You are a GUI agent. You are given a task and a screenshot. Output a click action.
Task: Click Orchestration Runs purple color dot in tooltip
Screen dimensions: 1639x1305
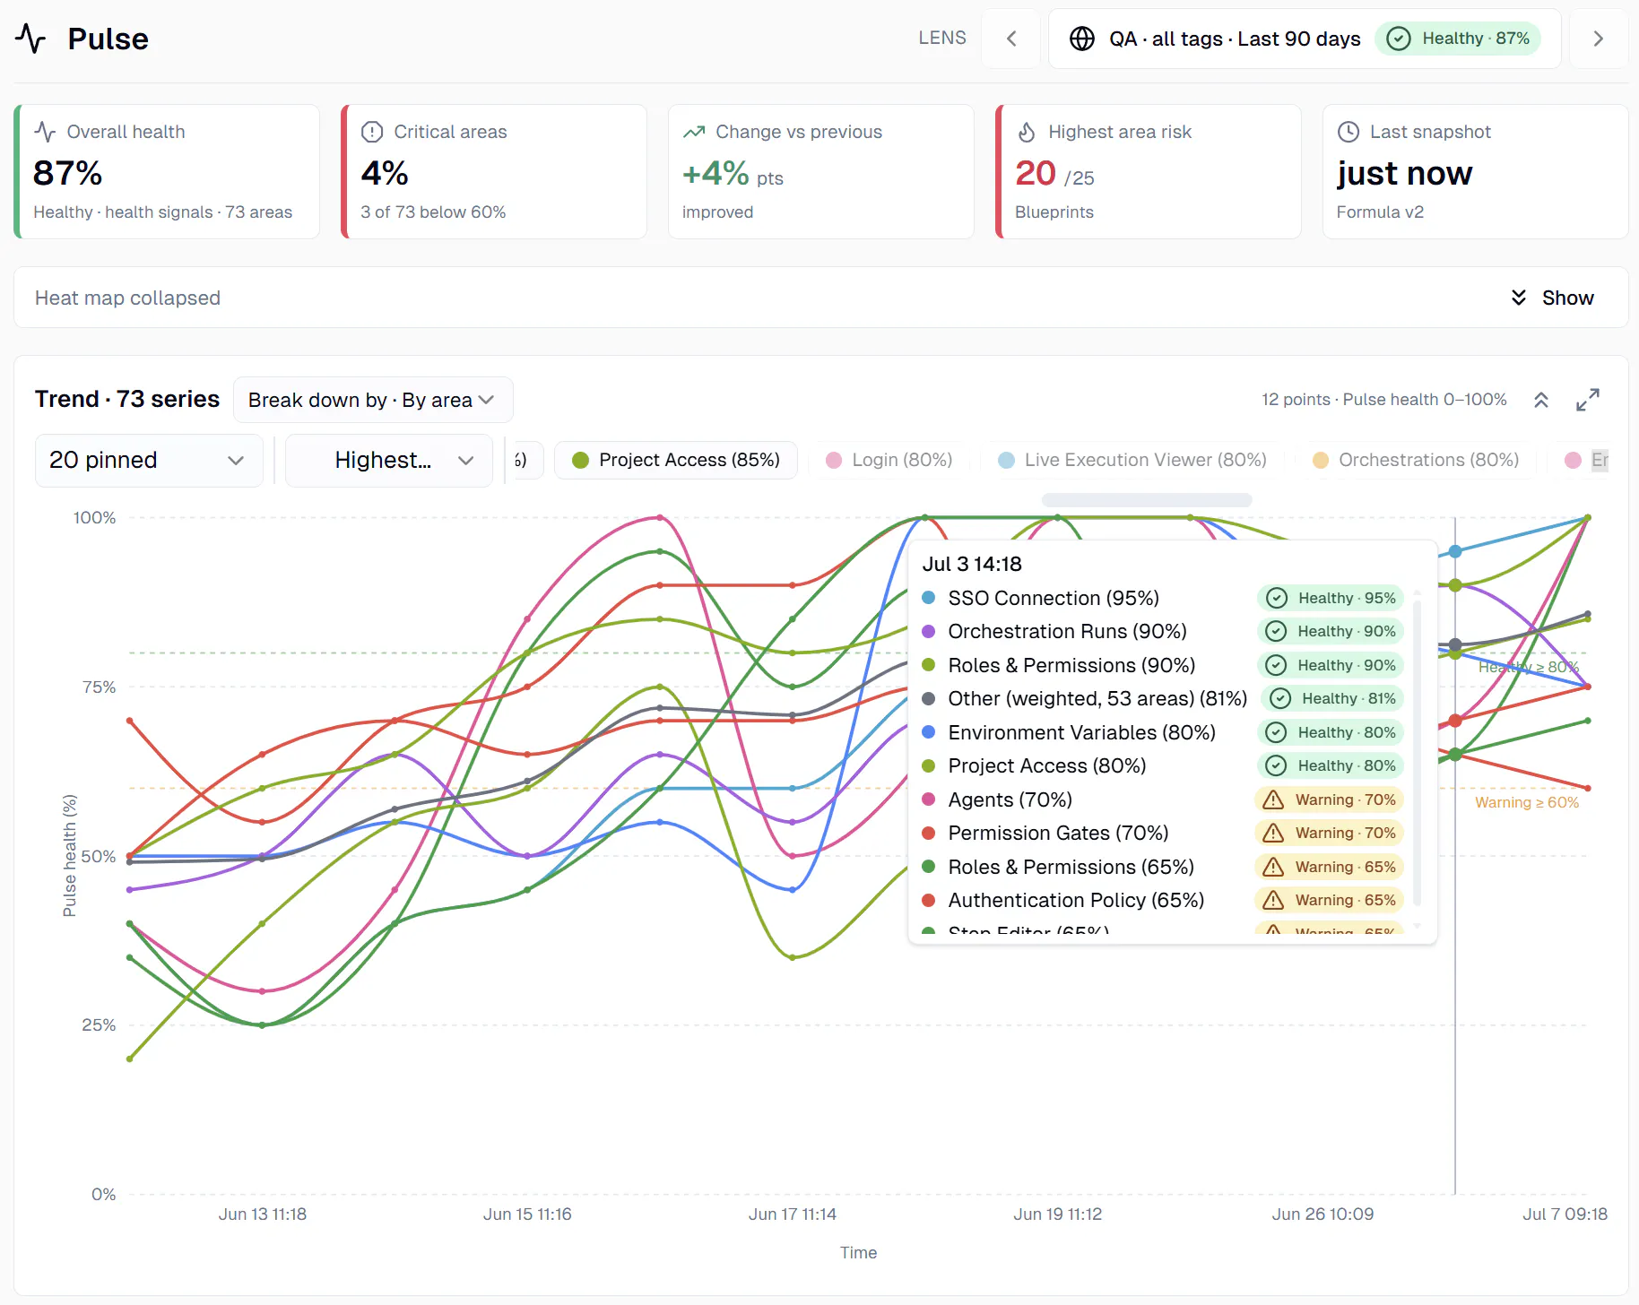click(929, 631)
